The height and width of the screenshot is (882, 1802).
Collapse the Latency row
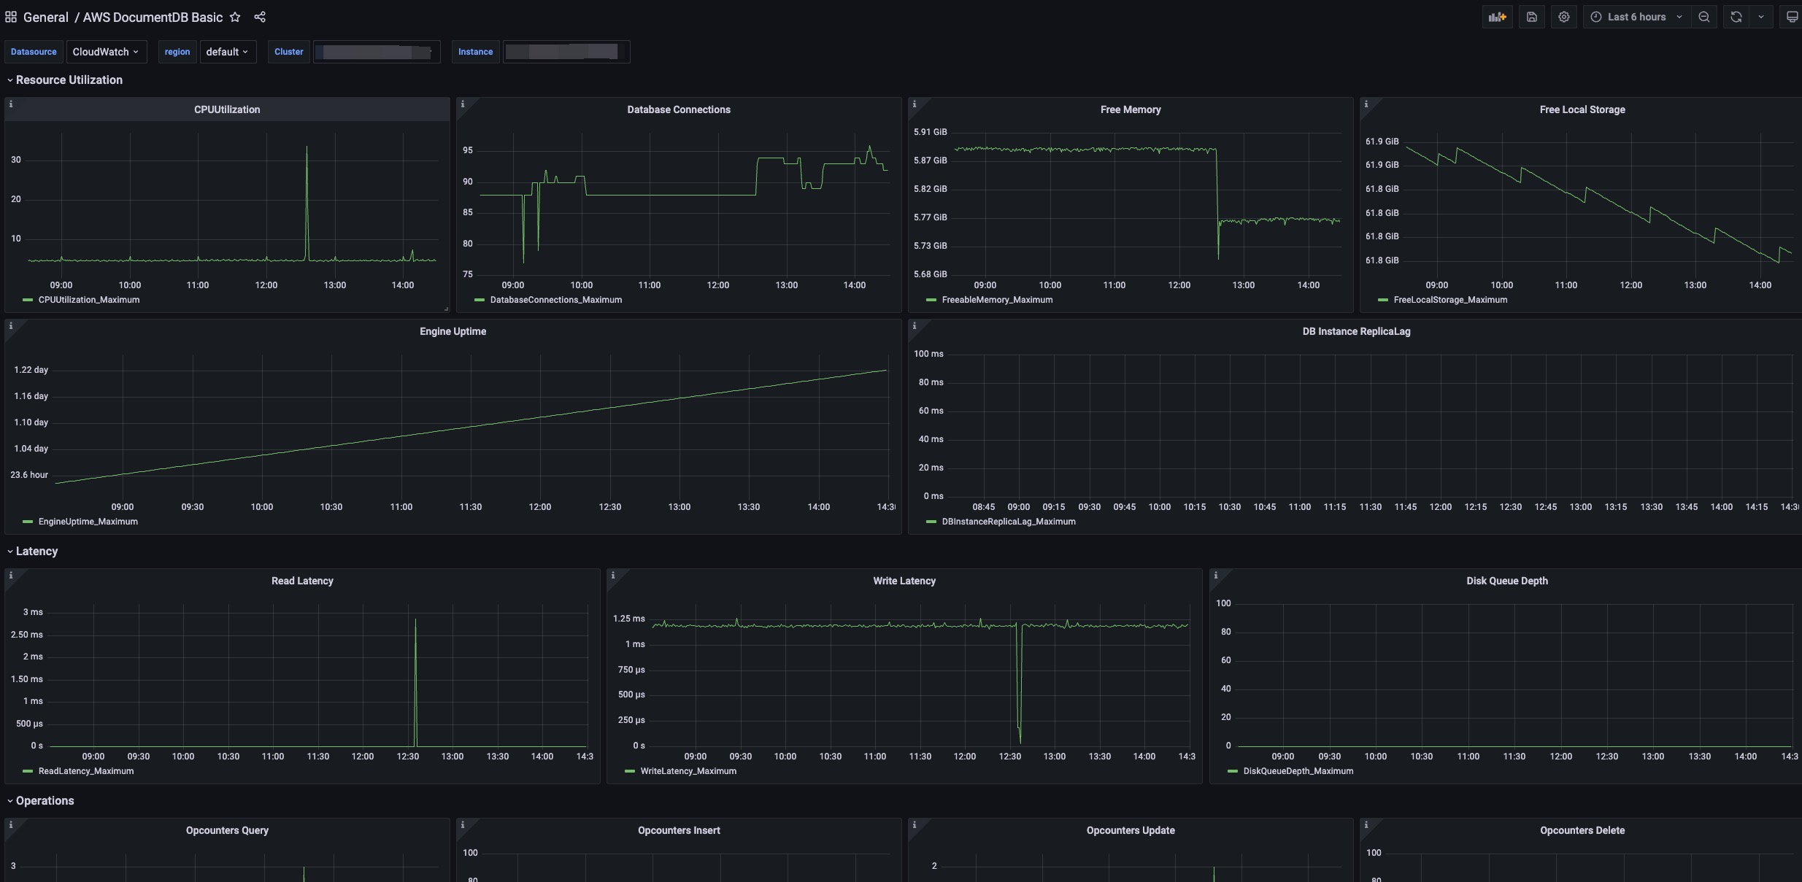click(36, 552)
